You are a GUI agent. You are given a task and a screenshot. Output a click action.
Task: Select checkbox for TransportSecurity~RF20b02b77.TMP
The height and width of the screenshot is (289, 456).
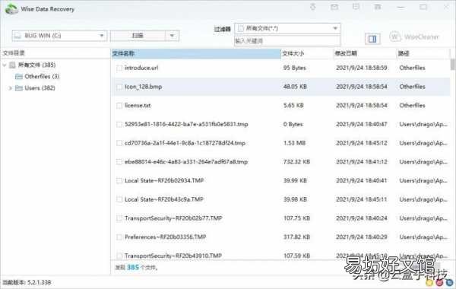pyautogui.click(x=119, y=218)
